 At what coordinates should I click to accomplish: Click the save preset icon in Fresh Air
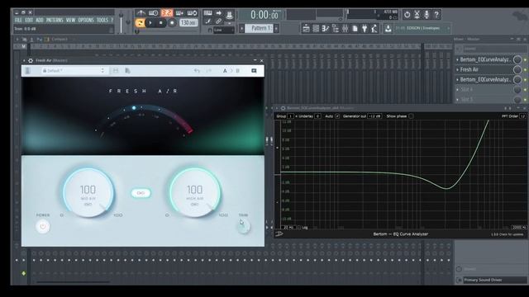[116, 71]
